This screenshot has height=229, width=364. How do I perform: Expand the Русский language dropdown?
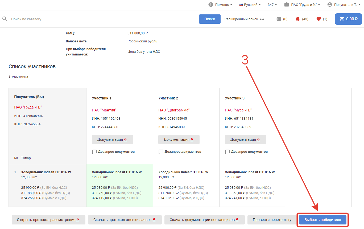(x=250, y=5)
